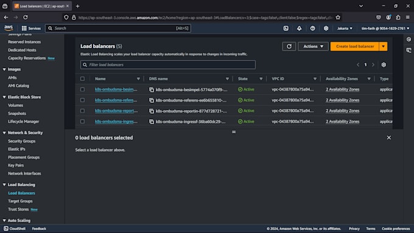The width and height of the screenshot is (414, 233).
Task: Collapse the Load Balancing section
Action: 4,185
